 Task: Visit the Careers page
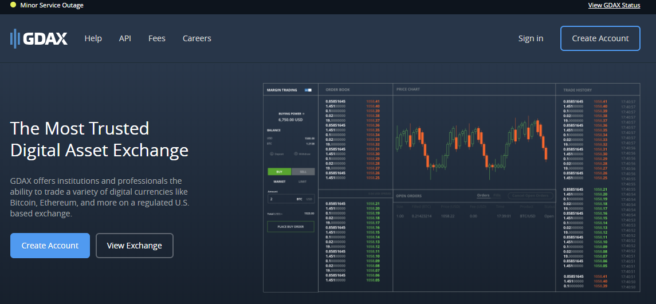[x=197, y=38]
